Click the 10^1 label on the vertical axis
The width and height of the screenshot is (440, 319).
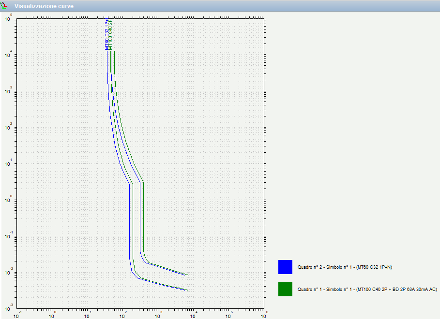(8, 163)
